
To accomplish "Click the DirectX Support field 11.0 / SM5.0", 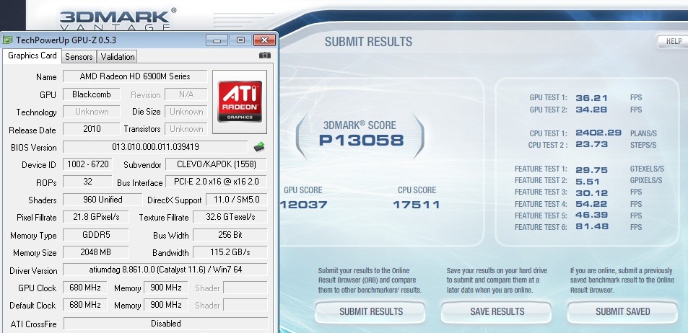I will point(237,200).
